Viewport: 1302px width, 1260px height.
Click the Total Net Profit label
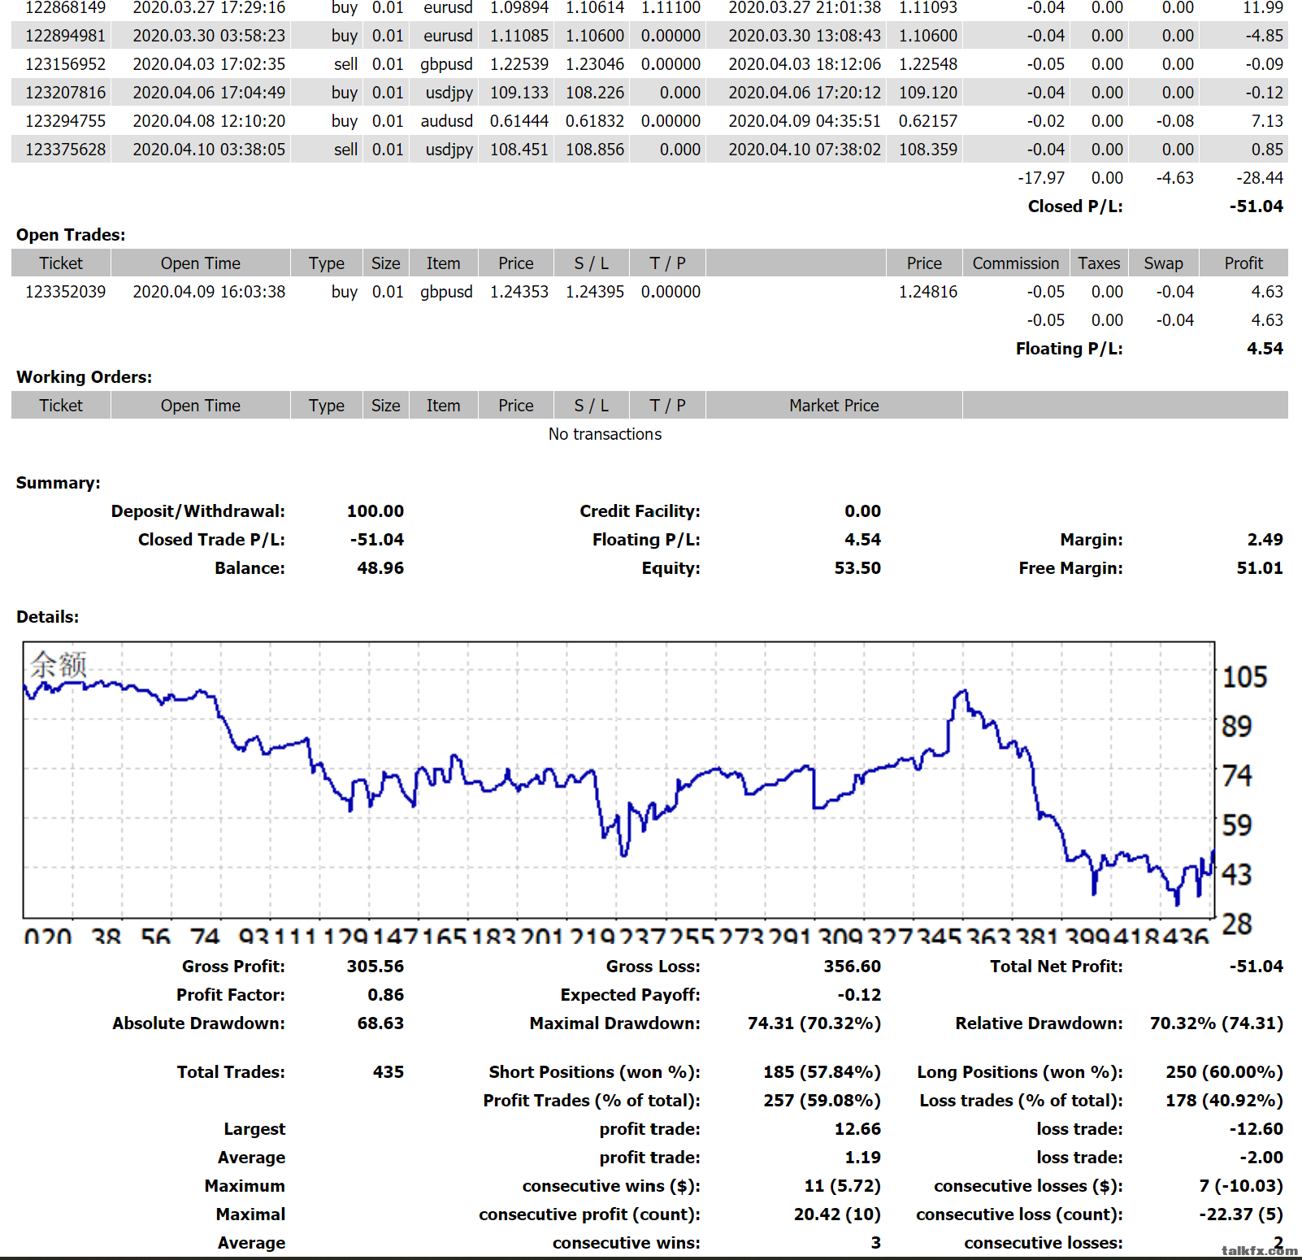(x=1057, y=967)
